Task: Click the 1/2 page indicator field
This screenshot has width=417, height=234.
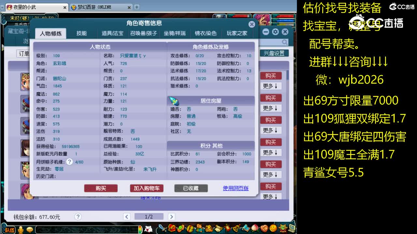Action: point(149,216)
